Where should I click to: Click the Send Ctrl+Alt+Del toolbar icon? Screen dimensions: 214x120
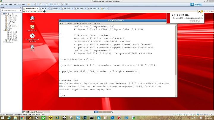35,4
